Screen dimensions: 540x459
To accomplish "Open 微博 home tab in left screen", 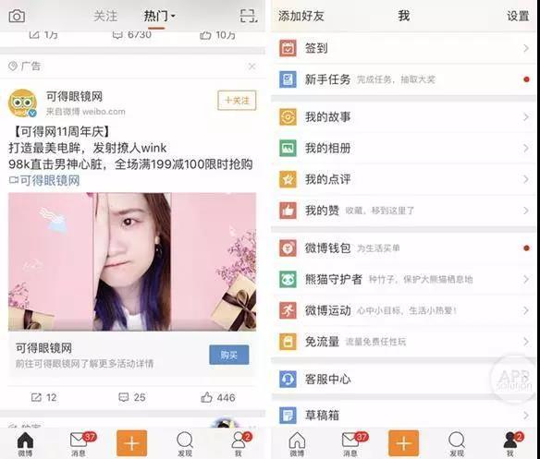I will (25, 444).
